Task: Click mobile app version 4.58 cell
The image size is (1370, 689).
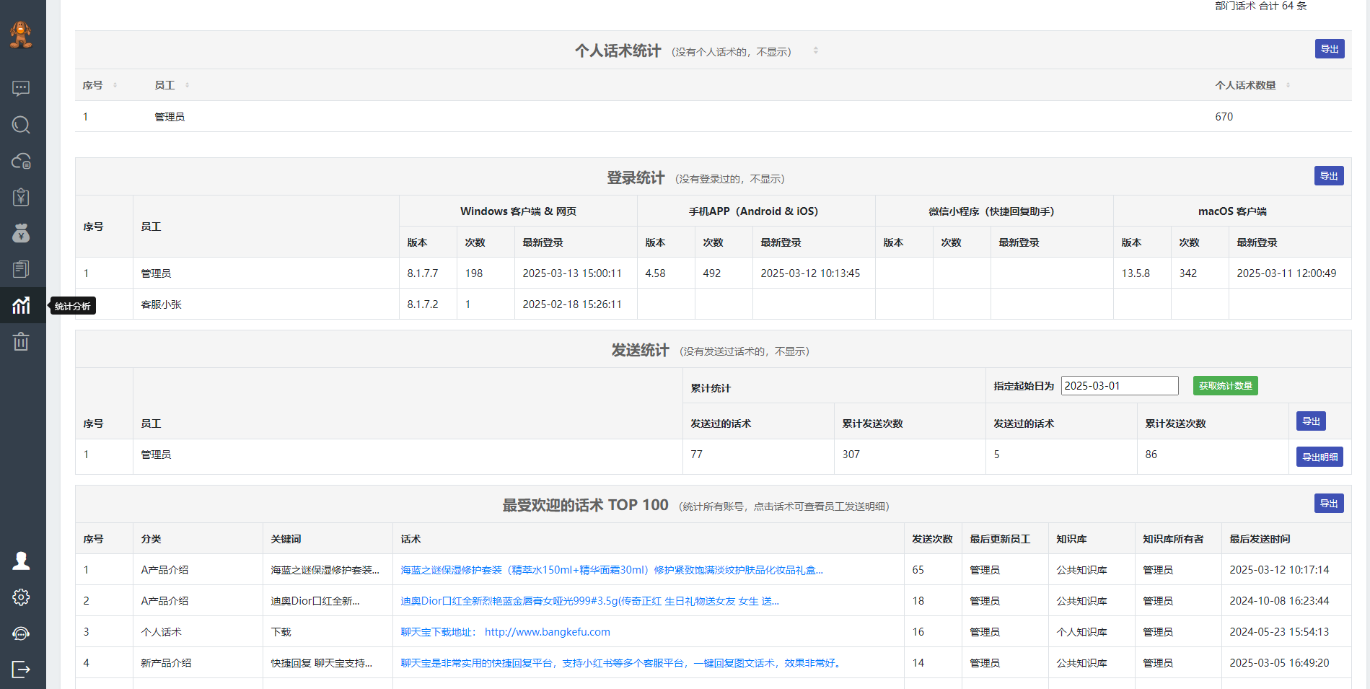Action: click(655, 273)
